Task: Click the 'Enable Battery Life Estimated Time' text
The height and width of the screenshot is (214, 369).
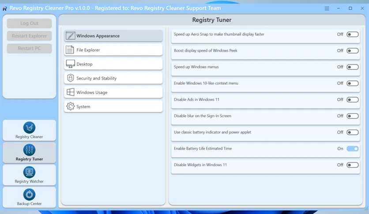Action: click(x=203, y=149)
